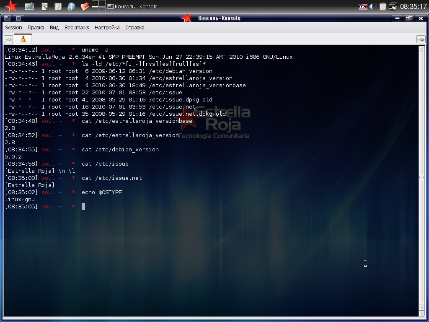Click the text 'uname -a'
Screen dimensions: 429x322
(95, 50)
